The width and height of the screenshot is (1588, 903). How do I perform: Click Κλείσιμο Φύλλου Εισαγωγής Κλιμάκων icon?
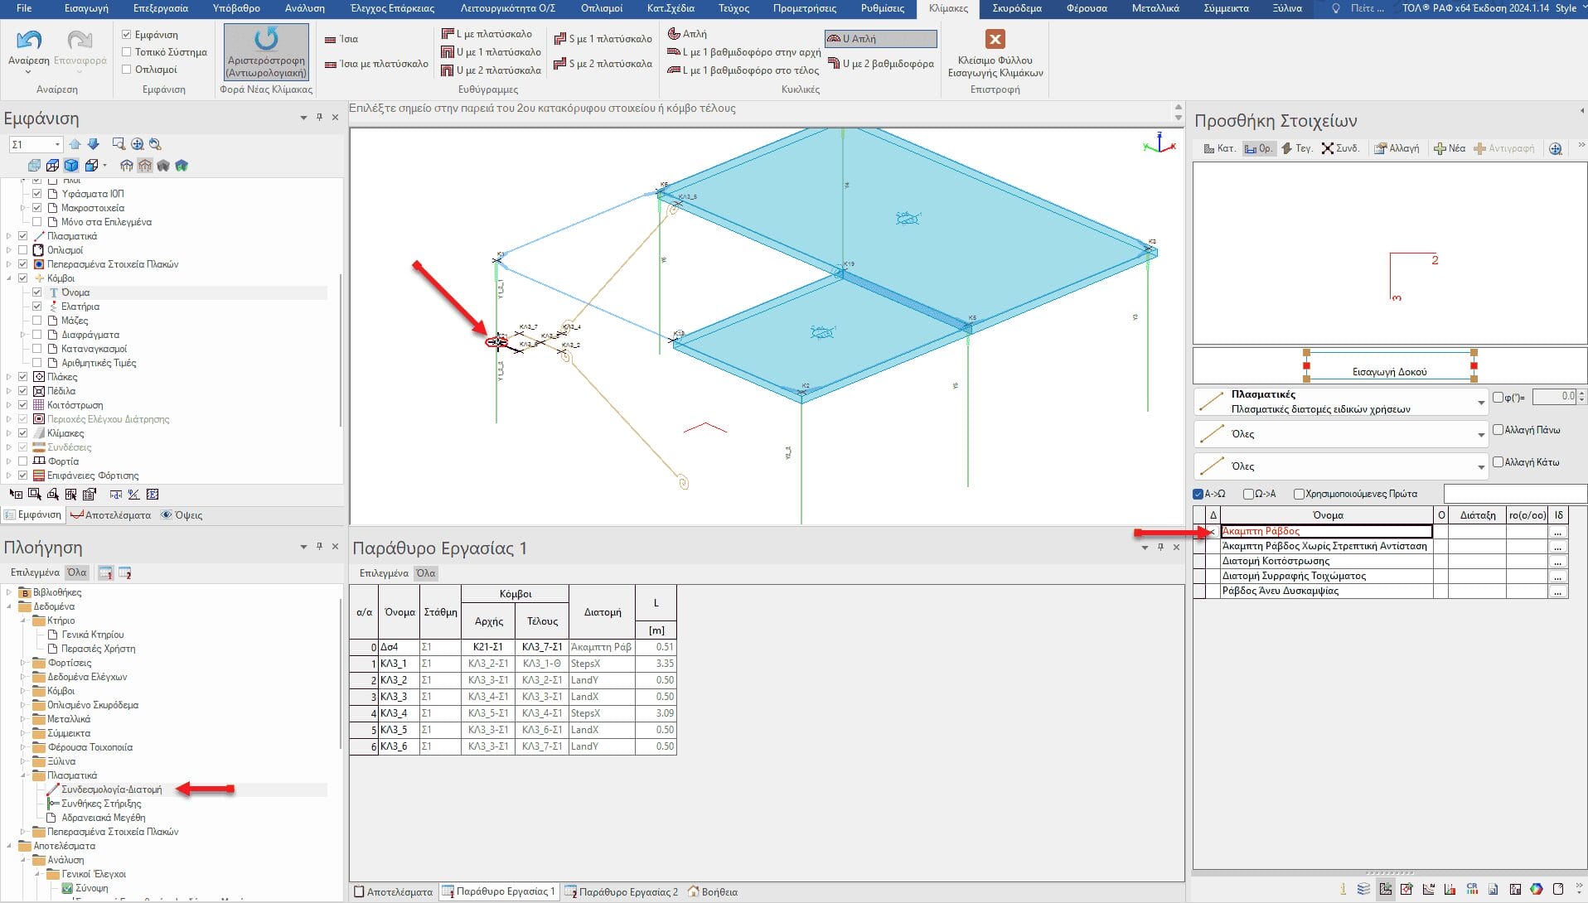pos(995,40)
